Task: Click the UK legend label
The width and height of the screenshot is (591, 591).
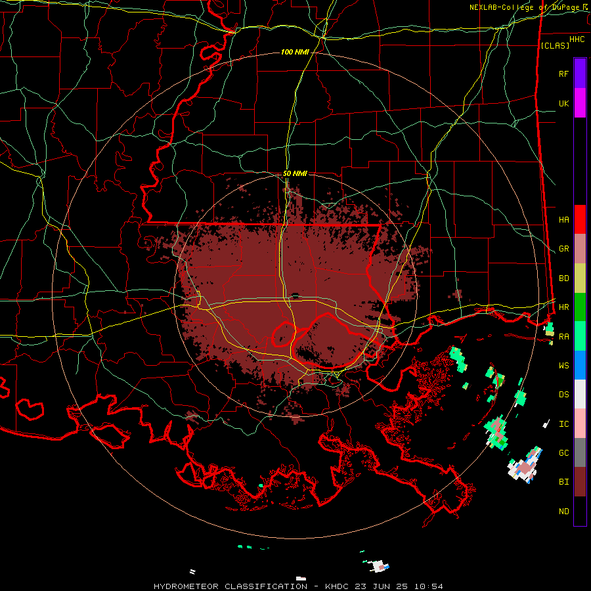Action: 563,103
